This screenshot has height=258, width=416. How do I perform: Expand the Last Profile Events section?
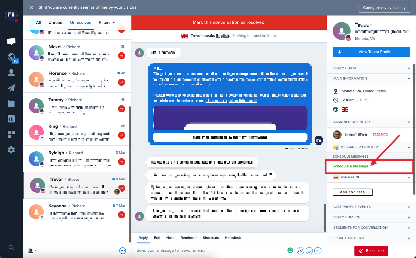coord(371,207)
